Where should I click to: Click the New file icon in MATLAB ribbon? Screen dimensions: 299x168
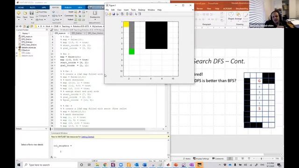coord(19,13)
